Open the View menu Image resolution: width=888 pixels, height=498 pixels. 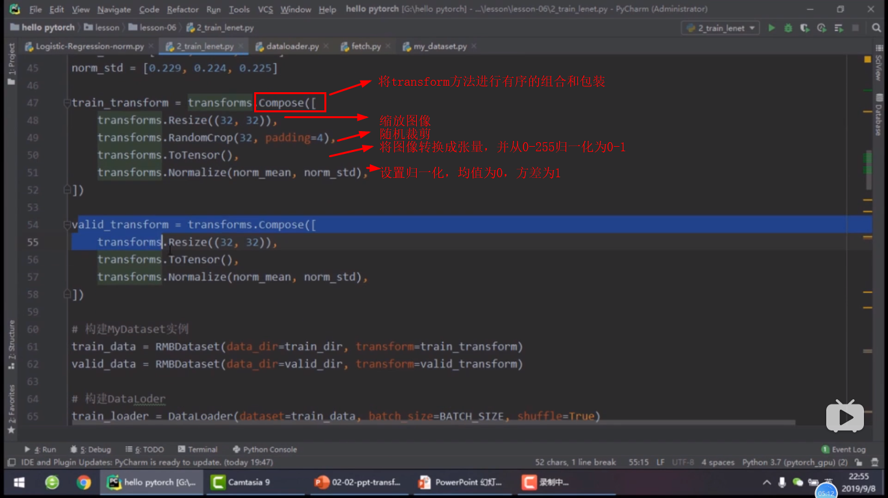coord(81,10)
